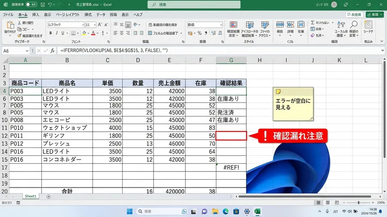Click the green share button at the top right
This screenshot has height=217, width=387.
[375, 15]
